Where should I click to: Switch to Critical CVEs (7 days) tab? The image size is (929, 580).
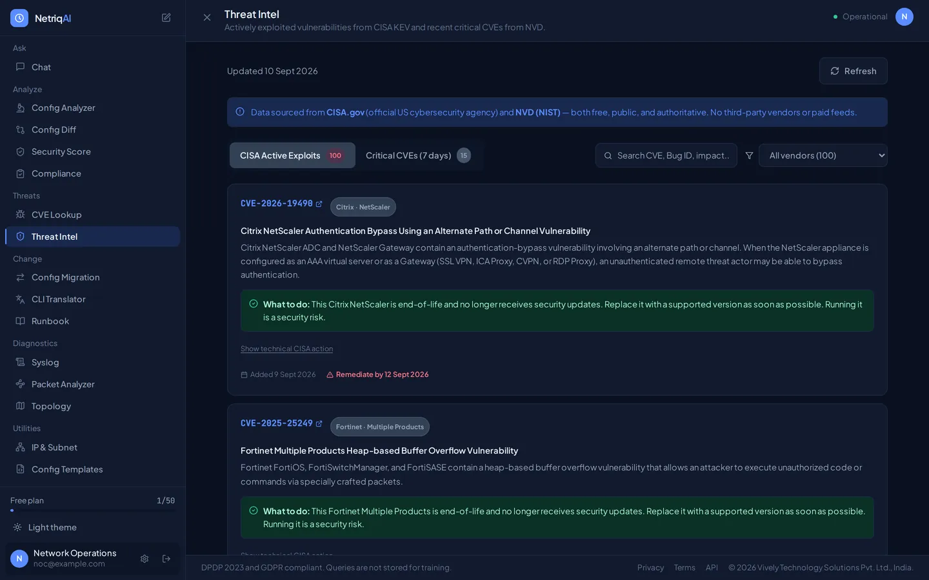[418, 155]
